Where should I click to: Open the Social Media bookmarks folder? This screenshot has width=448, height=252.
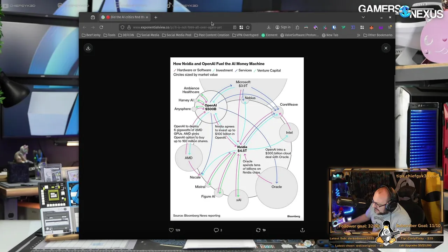point(148,35)
